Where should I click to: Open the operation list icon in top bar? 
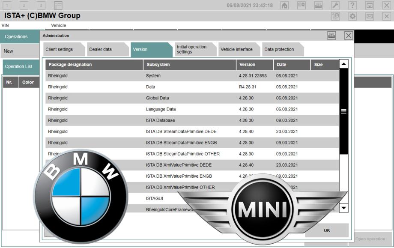pos(58,5)
